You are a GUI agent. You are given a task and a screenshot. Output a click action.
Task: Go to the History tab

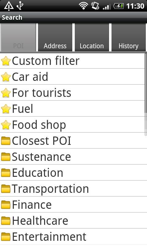[x=129, y=37]
